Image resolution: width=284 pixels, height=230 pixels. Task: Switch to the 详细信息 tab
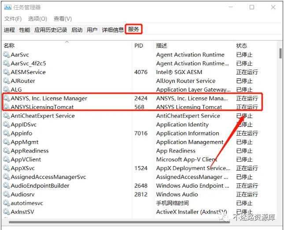(x=113, y=30)
